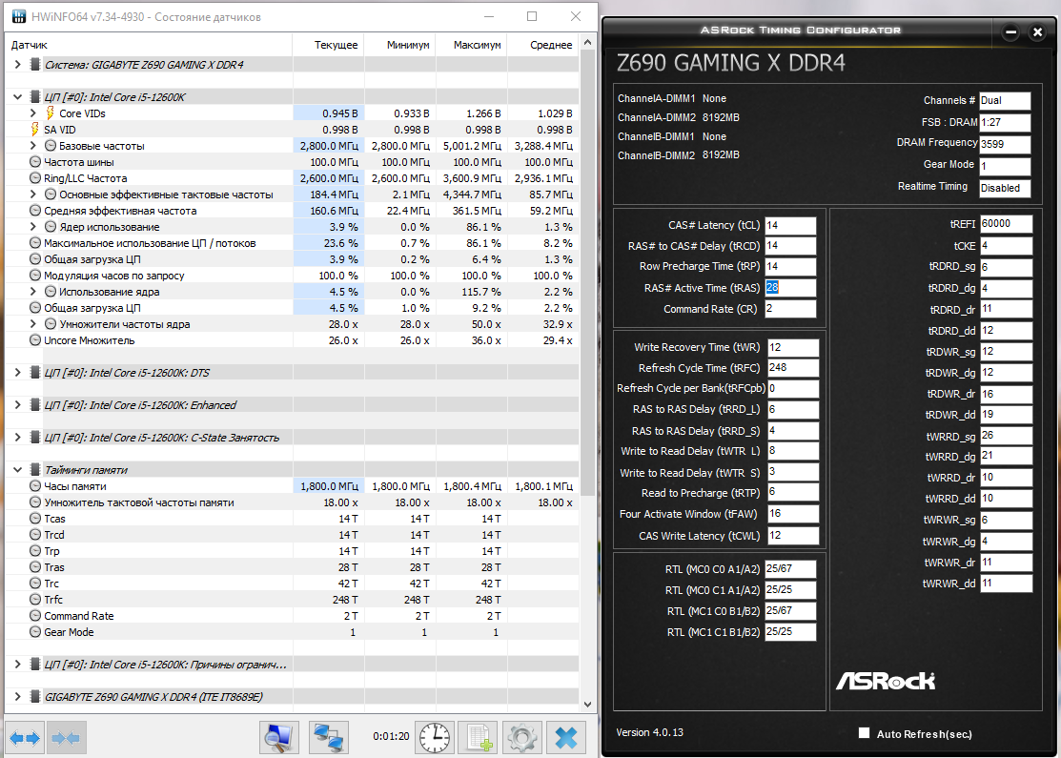Expand the GIGABYTE Z690 (ITE IT8689E) group
The height and width of the screenshot is (758, 1061).
coord(17,696)
